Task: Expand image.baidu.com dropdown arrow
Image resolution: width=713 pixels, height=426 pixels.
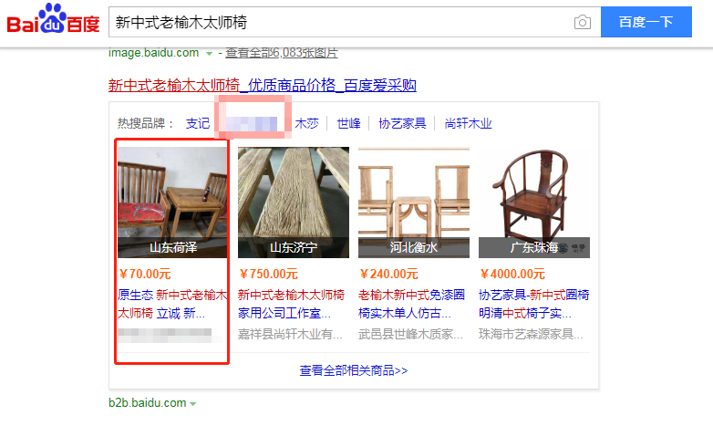Action: [209, 54]
